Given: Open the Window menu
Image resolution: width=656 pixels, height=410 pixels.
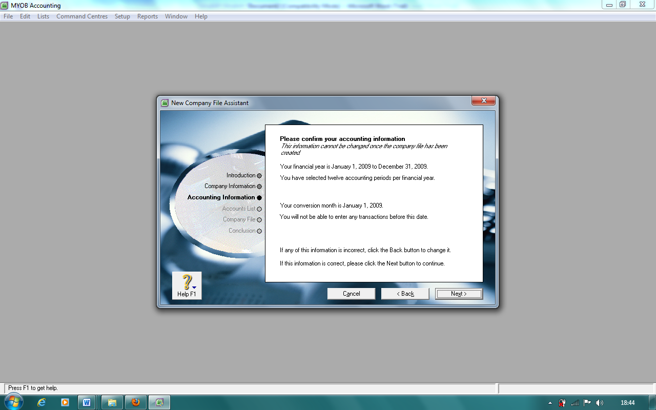Looking at the screenshot, I should [176, 16].
